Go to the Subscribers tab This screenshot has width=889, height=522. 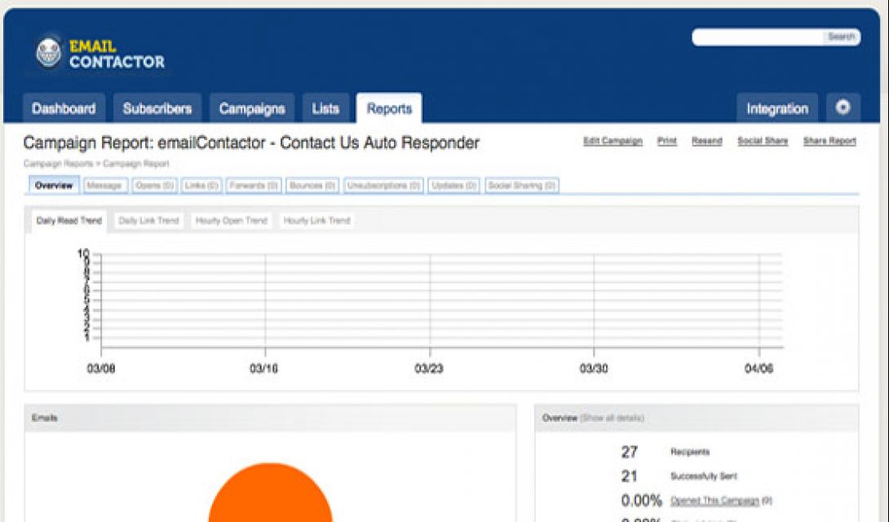(x=157, y=108)
